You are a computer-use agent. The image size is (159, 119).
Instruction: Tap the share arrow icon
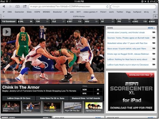pyautogui.click(x=25, y=6)
